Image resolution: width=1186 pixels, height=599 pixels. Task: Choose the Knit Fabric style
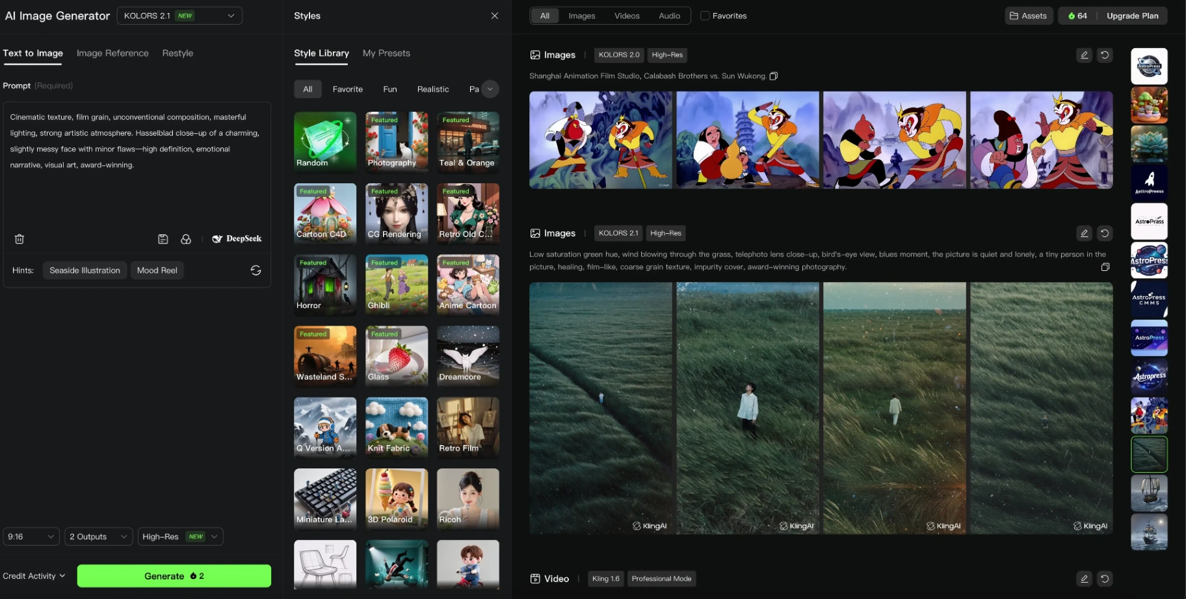pyautogui.click(x=397, y=427)
